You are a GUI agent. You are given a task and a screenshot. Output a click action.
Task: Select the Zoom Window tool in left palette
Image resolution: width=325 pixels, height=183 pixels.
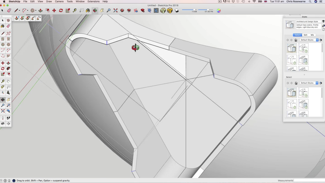tap(8, 105)
